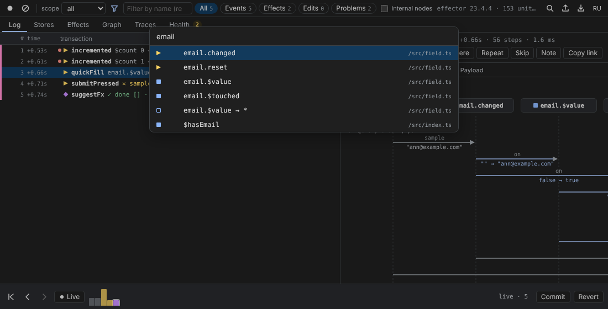This screenshot has width=608, height=309.
Task: Click the funnel filter icon
Action: click(114, 8)
